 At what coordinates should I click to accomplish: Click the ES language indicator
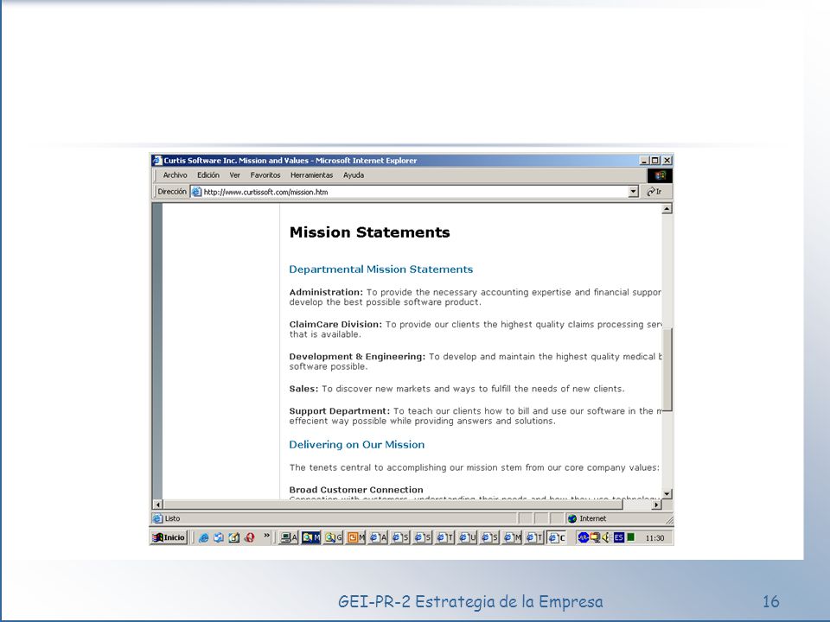pyautogui.click(x=618, y=537)
